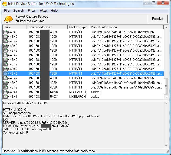Viewport: 171px width, 155px height.
Task: Click the packet icon of the 4:43:43 row
Action: 5,32
